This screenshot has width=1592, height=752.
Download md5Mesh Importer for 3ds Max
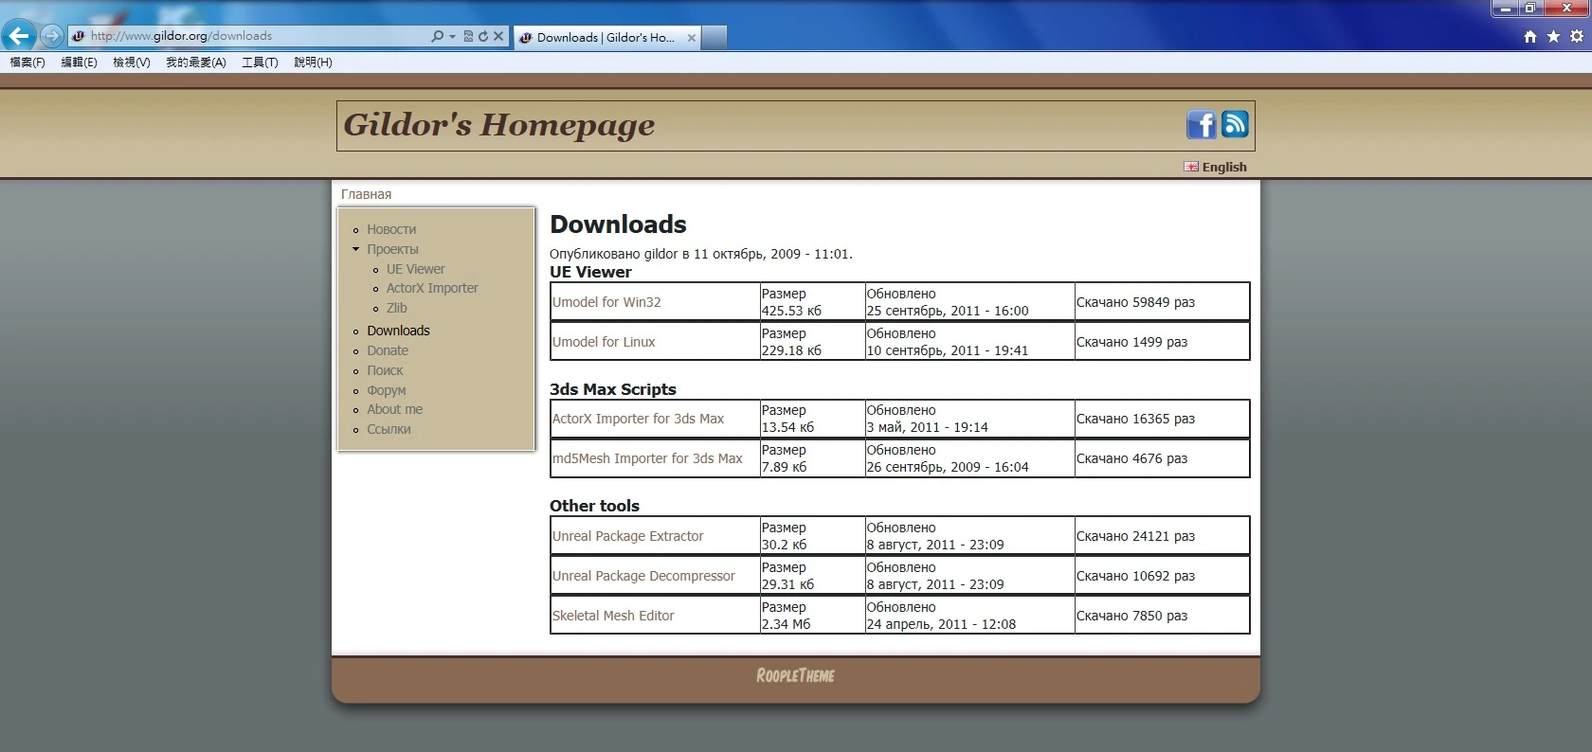pyautogui.click(x=647, y=458)
